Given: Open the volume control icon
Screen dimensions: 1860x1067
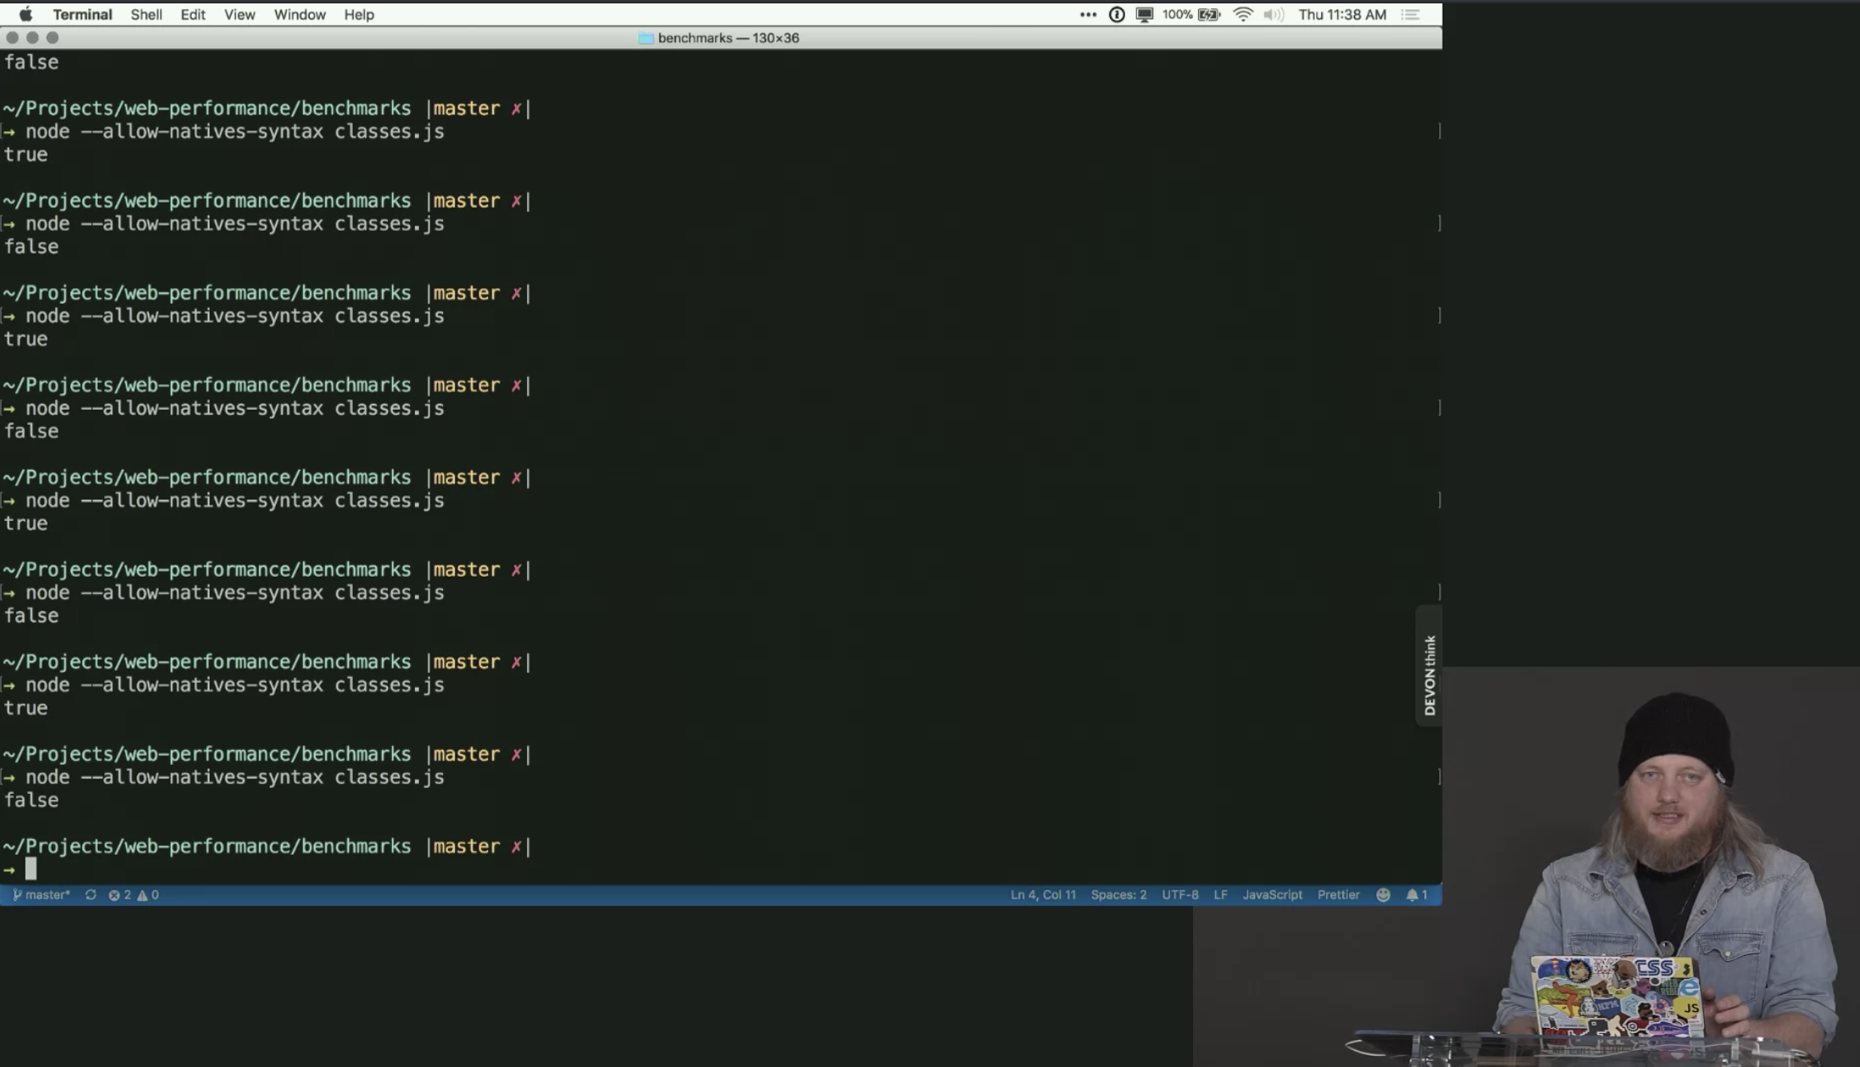Looking at the screenshot, I should tap(1273, 14).
